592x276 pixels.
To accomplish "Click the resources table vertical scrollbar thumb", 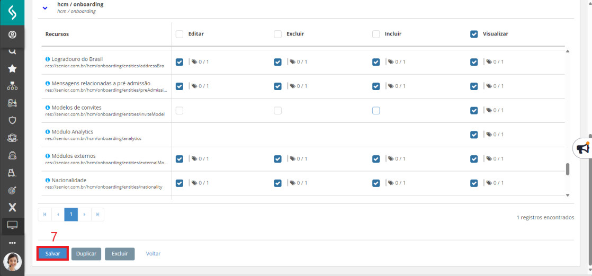I will click(568, 169).
